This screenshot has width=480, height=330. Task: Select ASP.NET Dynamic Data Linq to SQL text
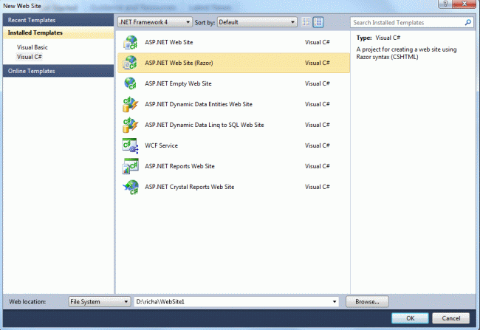[205, 125]
